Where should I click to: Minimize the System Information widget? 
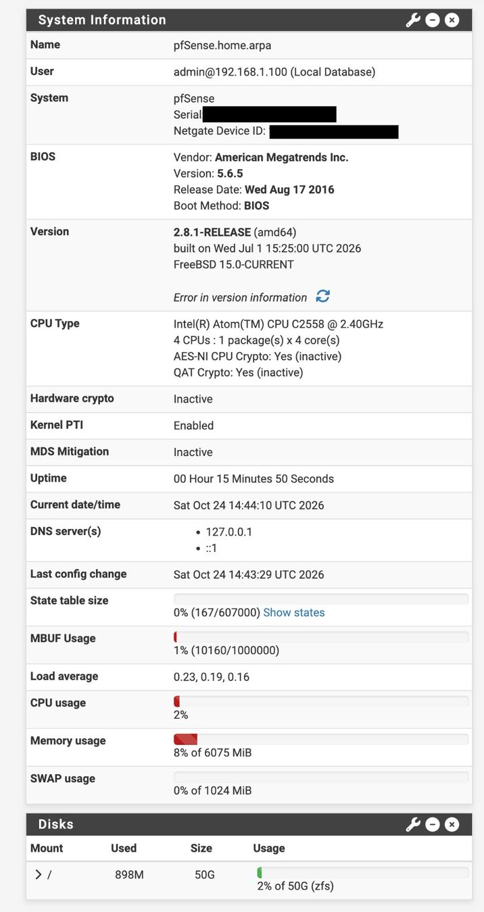(433, 20)
